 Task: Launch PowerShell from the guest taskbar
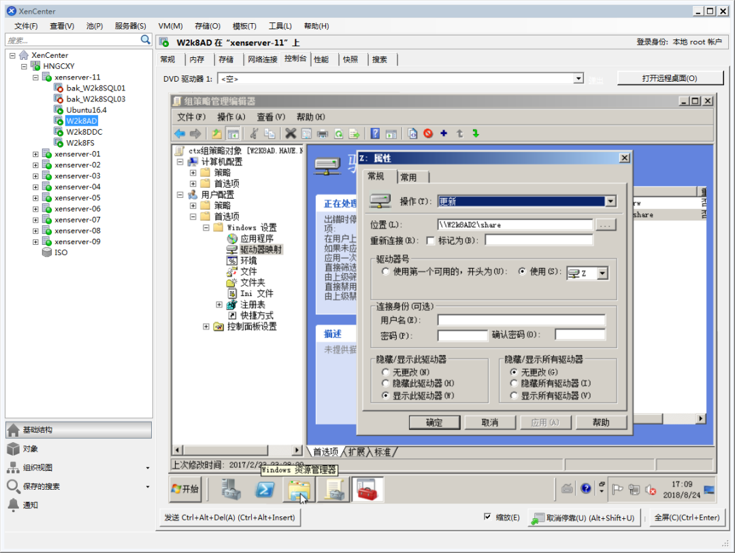click(x=264, y=489)
